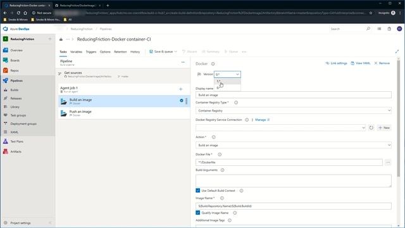Open the Pipelines section icon
The image size is (405, 228).
coord(6,80)
